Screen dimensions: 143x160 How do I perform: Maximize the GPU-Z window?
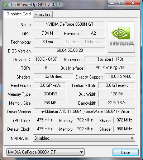121,3
